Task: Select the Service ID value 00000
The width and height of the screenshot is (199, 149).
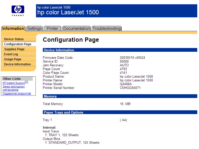Action: 124,61
